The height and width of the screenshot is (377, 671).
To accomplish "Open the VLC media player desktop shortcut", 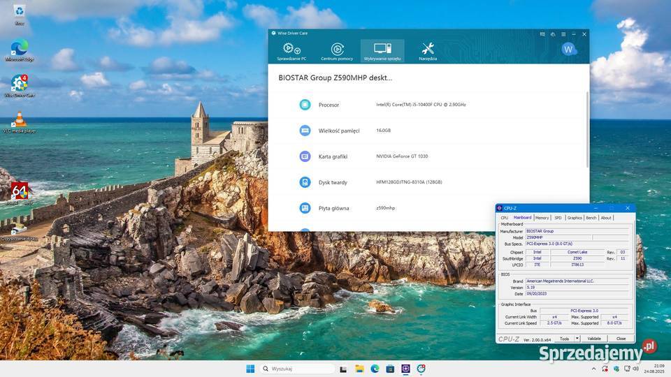I will pyautogui.click(x=20, y=122).
